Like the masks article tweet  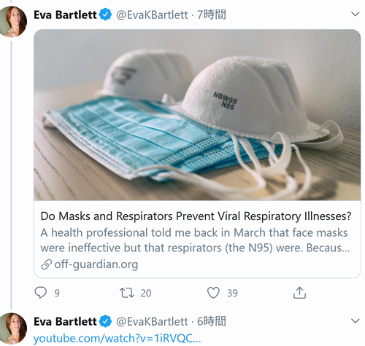(213, 293)
